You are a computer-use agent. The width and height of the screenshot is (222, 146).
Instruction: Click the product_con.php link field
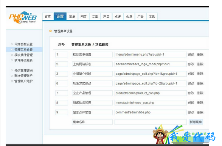click(x=151, y=93)
